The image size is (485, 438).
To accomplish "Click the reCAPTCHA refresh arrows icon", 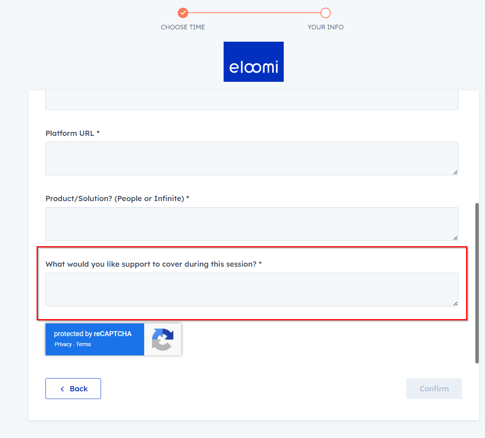I will point(163,339).
